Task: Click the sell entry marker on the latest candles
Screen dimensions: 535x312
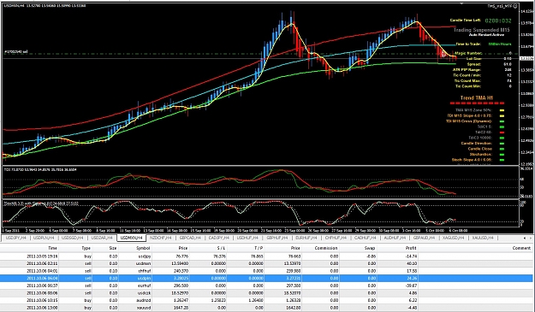Action: (444, 54)
